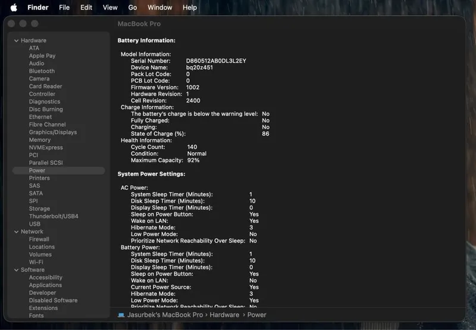Select Card Reader in the sidebar
The width and height of the screenshot is (476, 330).
coord(46,86)
